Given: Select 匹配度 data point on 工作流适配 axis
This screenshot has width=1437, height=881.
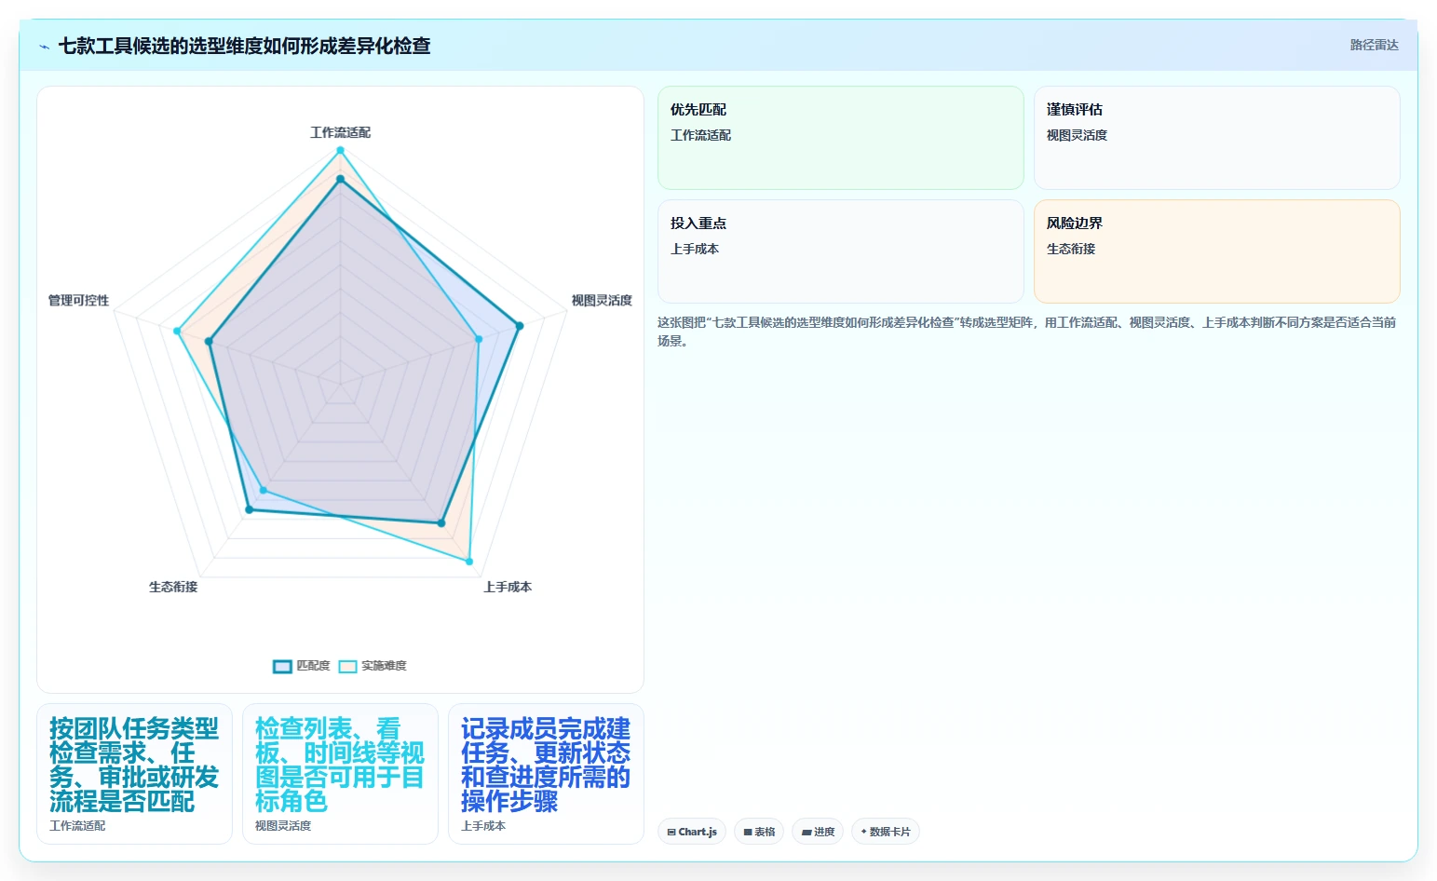Looking at the screenshot, I should tap(340, 179).
